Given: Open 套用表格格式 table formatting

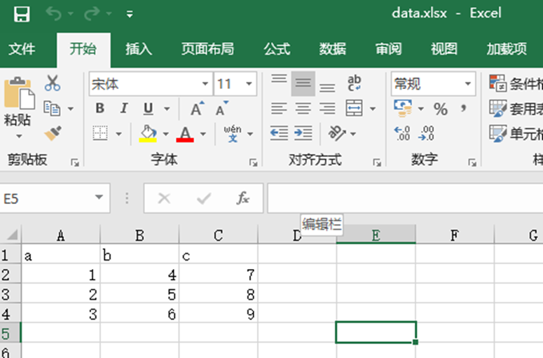Looking at the screenshot, I should [x=516, y=109].
